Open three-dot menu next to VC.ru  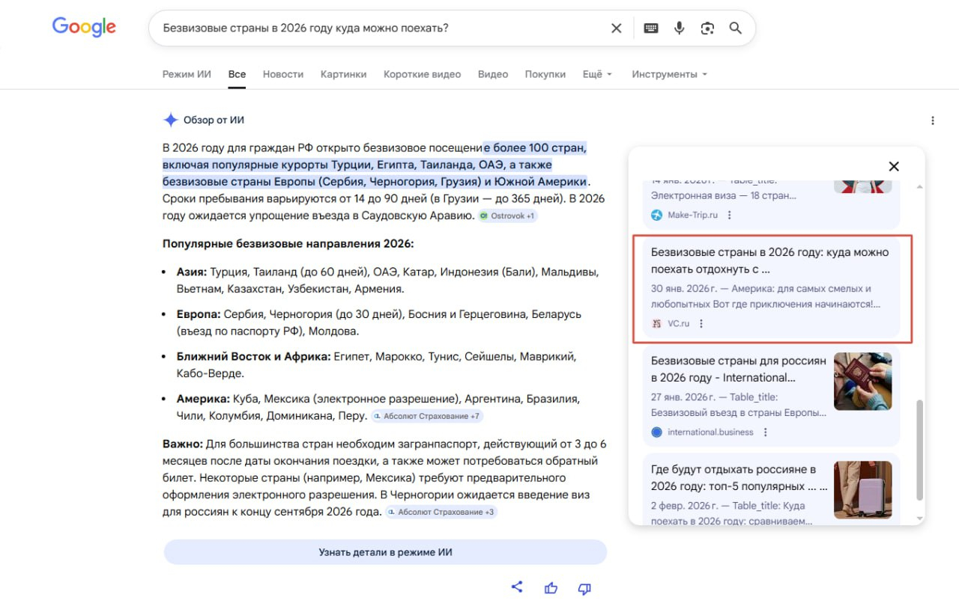(x=701, y=324)
